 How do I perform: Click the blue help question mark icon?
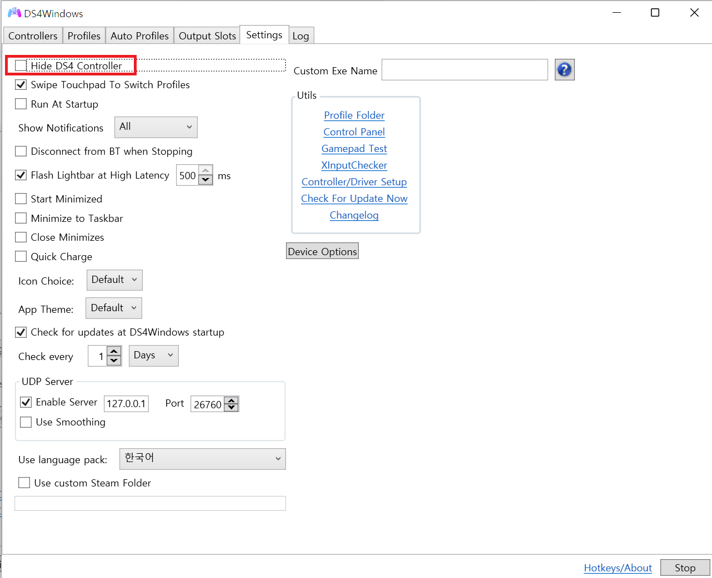click(564, 70)
